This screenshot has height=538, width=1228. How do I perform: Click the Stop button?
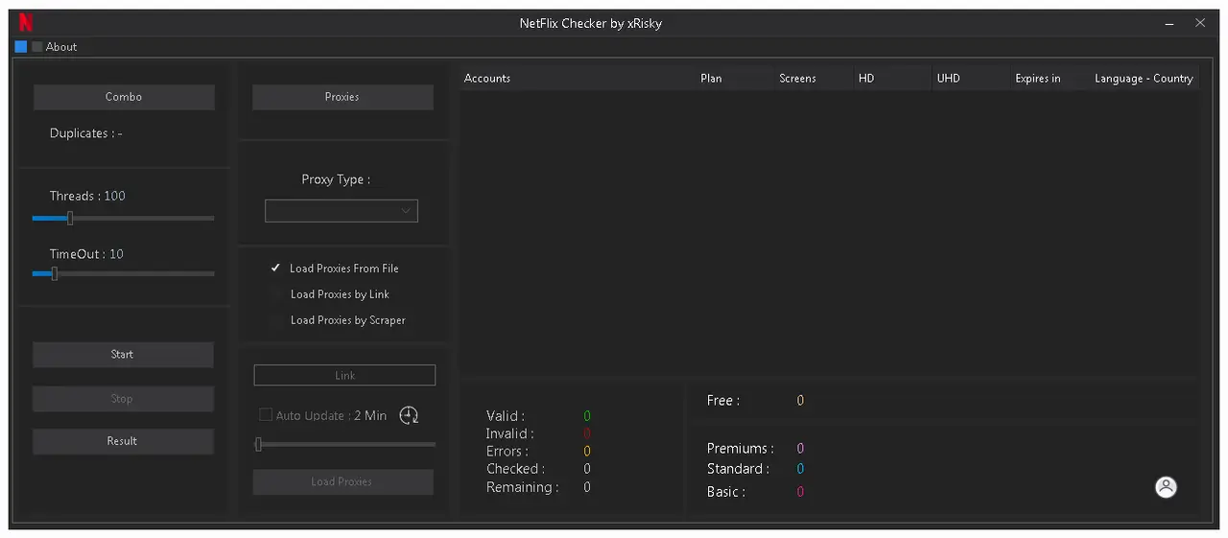[x=123, y=399]
